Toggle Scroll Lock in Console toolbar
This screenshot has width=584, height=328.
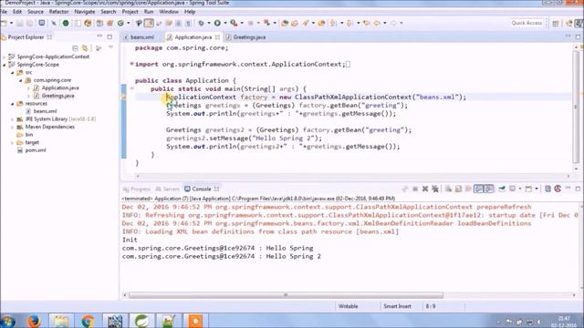click(458, 189)
